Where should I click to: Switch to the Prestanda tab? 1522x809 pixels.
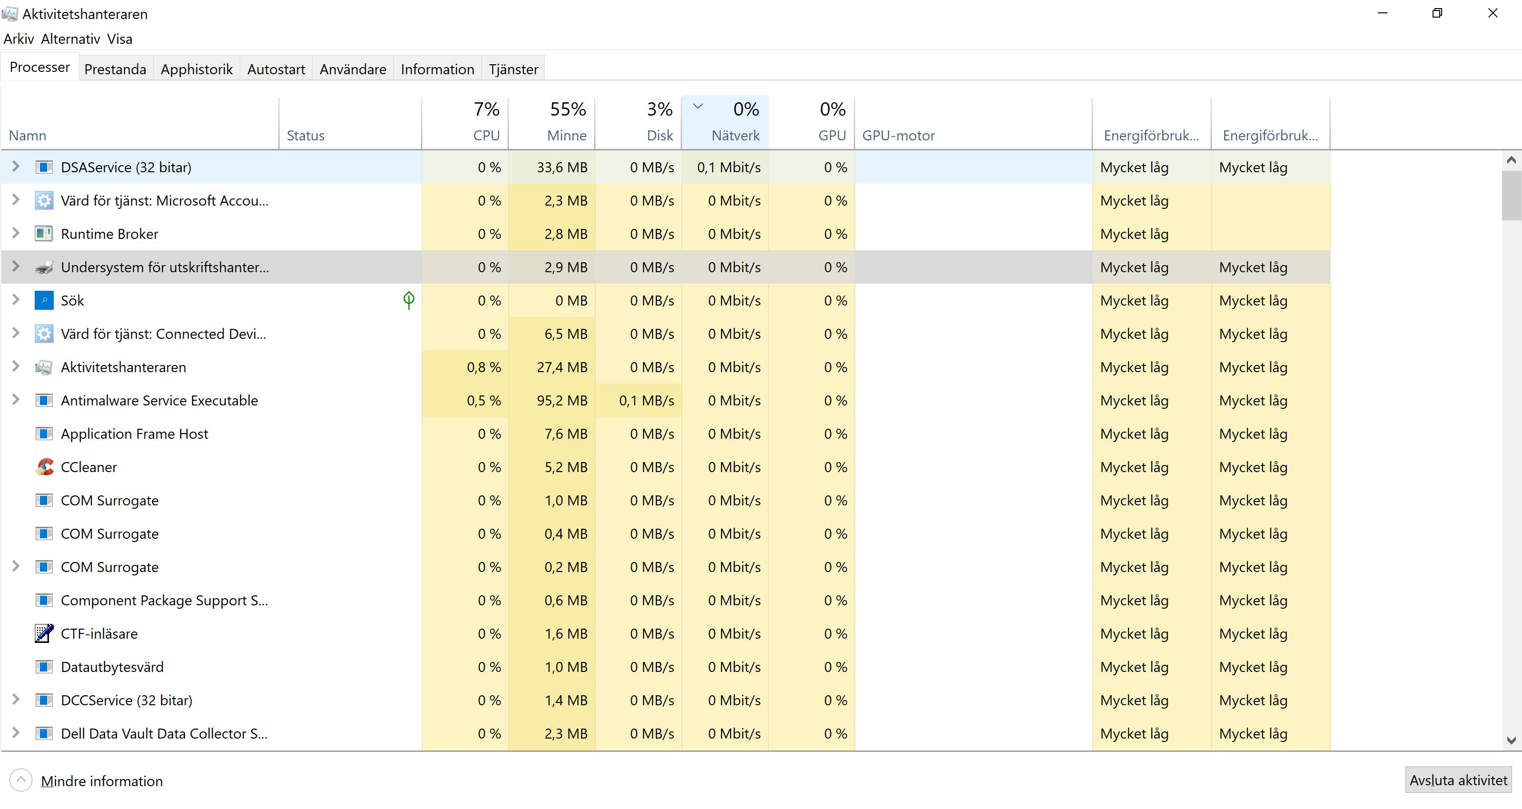point(115,69)
